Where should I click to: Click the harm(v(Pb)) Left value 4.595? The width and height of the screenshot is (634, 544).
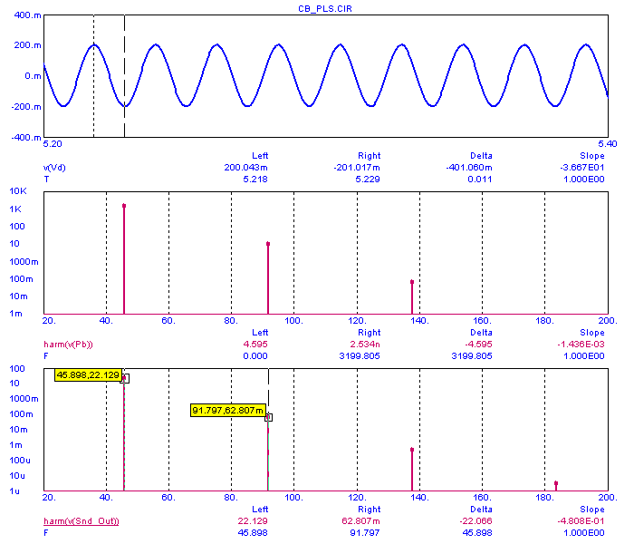[255, 344]
